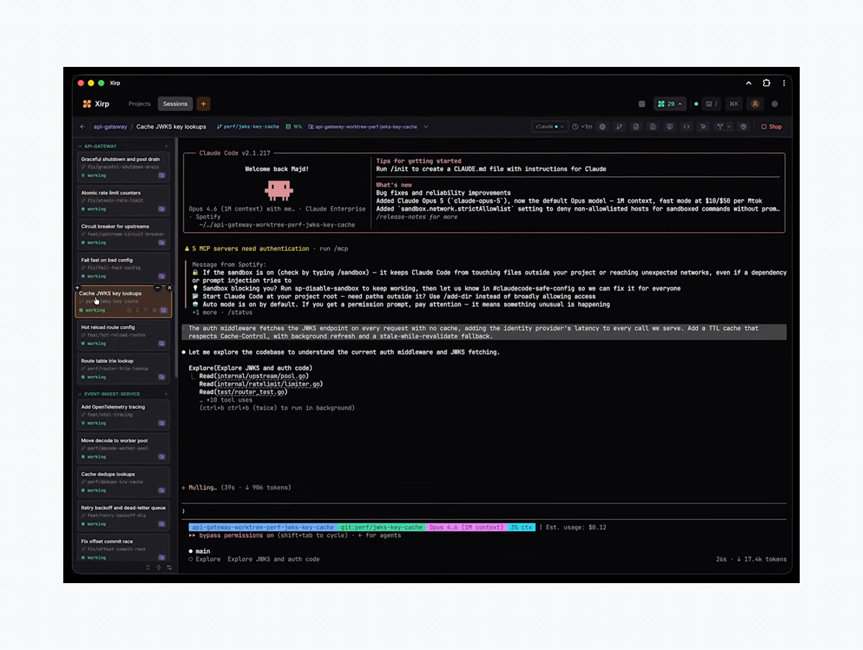Click the git branch icon in the session toolbar
863x650 pixels.
pos(619,127)
